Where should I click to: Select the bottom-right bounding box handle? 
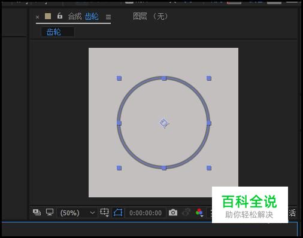click(209, 168)
